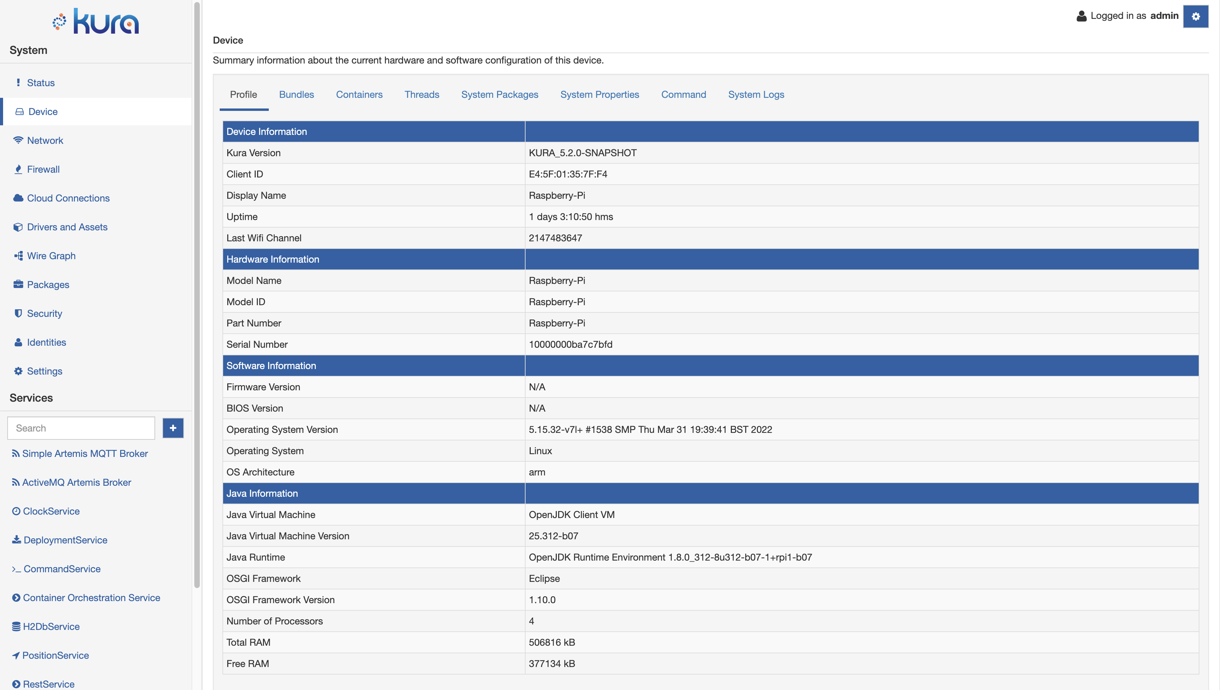Screen dimensions: 1220x690
Task: Click the Network sidebar icon
Action: pos(18,140)
